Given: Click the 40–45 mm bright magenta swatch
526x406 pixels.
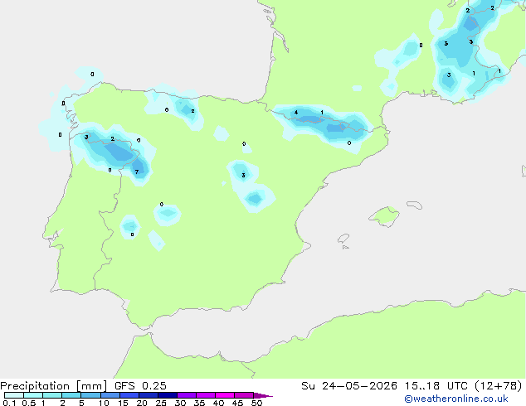Looking at the screenshot, I should coord(225,395).
